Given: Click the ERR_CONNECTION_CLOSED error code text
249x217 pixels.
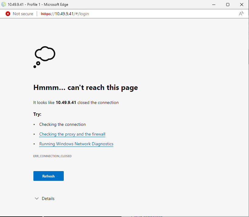Looking at the screenshot, I should (52, 156).
